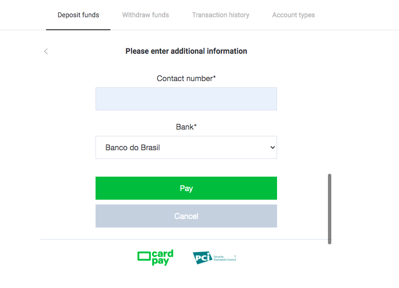The width and height of the screenshot is (399, 288).
Task: Focus the Contact number input field
Action: (186, 99)
